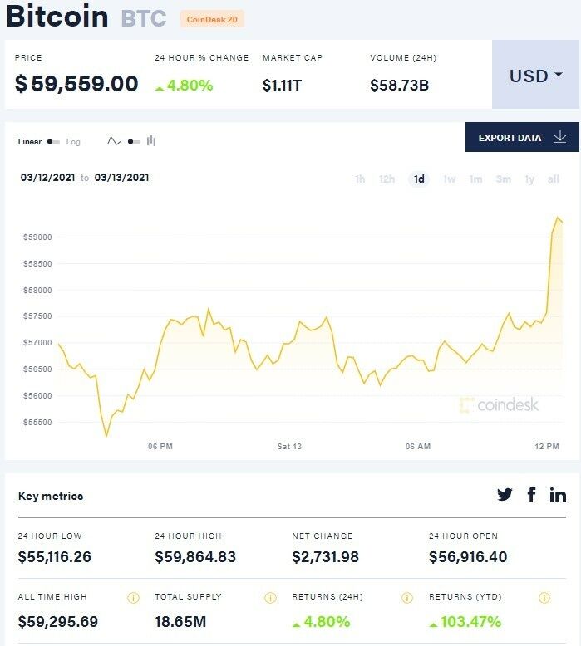Open info icon for All Time High
This screenshot has width=581, height=646.
(x=133, y=597)
